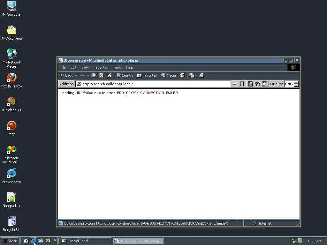Open the History toolbar icon
Viewport: 327px width, 245px height.
(x=182, y=75)
